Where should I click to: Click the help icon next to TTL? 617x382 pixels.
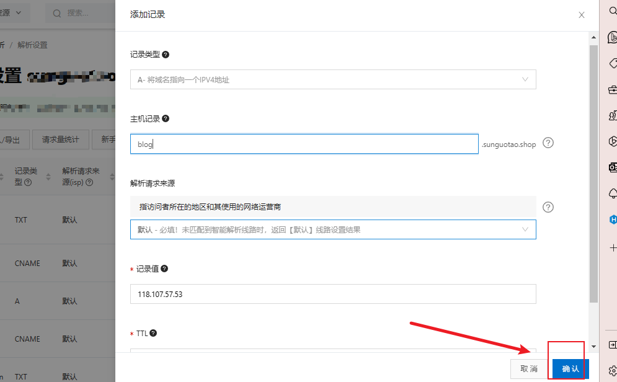[x=153, y=333]
